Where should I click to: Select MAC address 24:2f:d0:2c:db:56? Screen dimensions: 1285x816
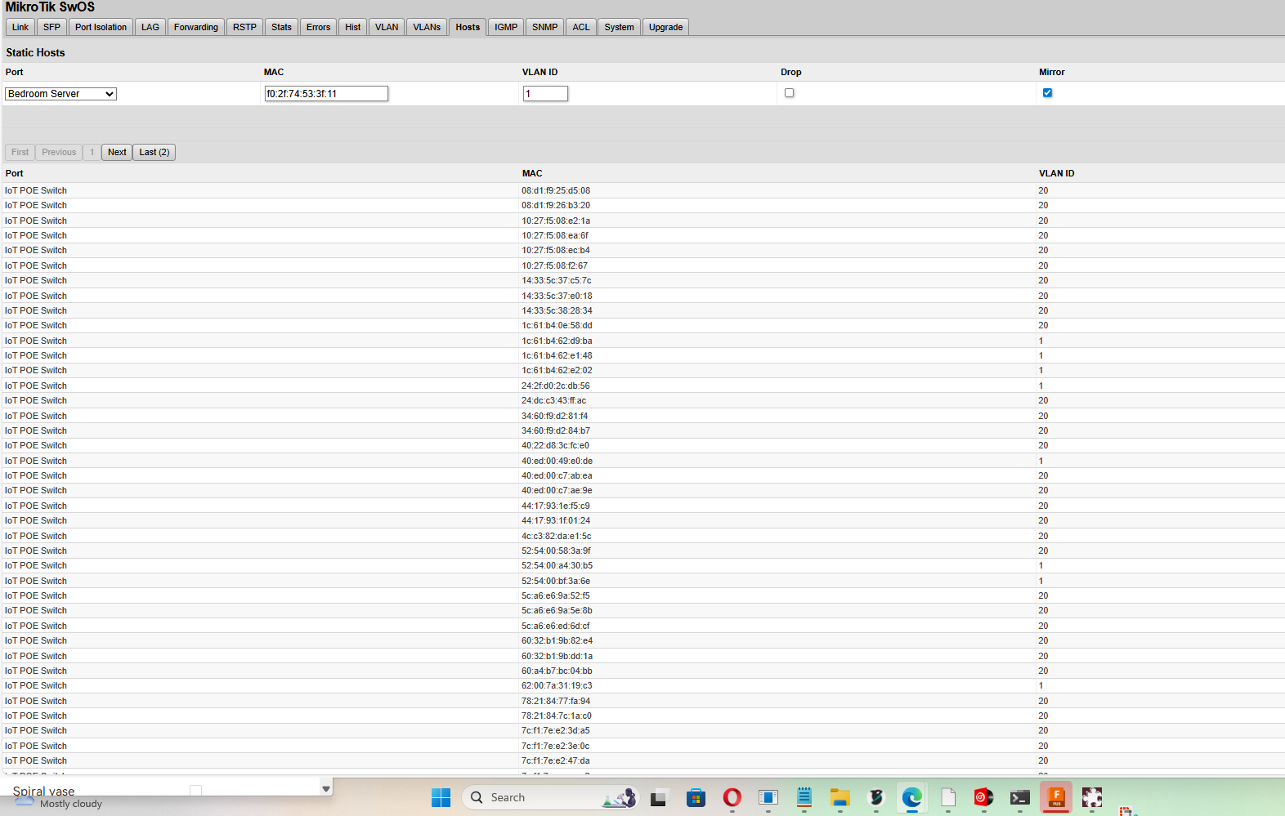coord(556,386)
